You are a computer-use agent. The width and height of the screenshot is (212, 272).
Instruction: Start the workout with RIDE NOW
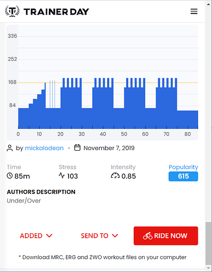tap(166, 236)
